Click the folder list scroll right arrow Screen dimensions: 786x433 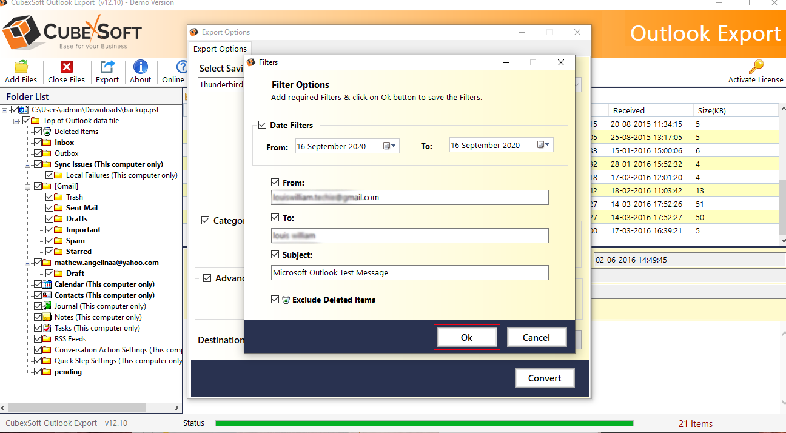pyautogui.click(x=177, y=409)
